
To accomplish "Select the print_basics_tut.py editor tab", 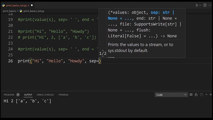I will pos(17,5).
